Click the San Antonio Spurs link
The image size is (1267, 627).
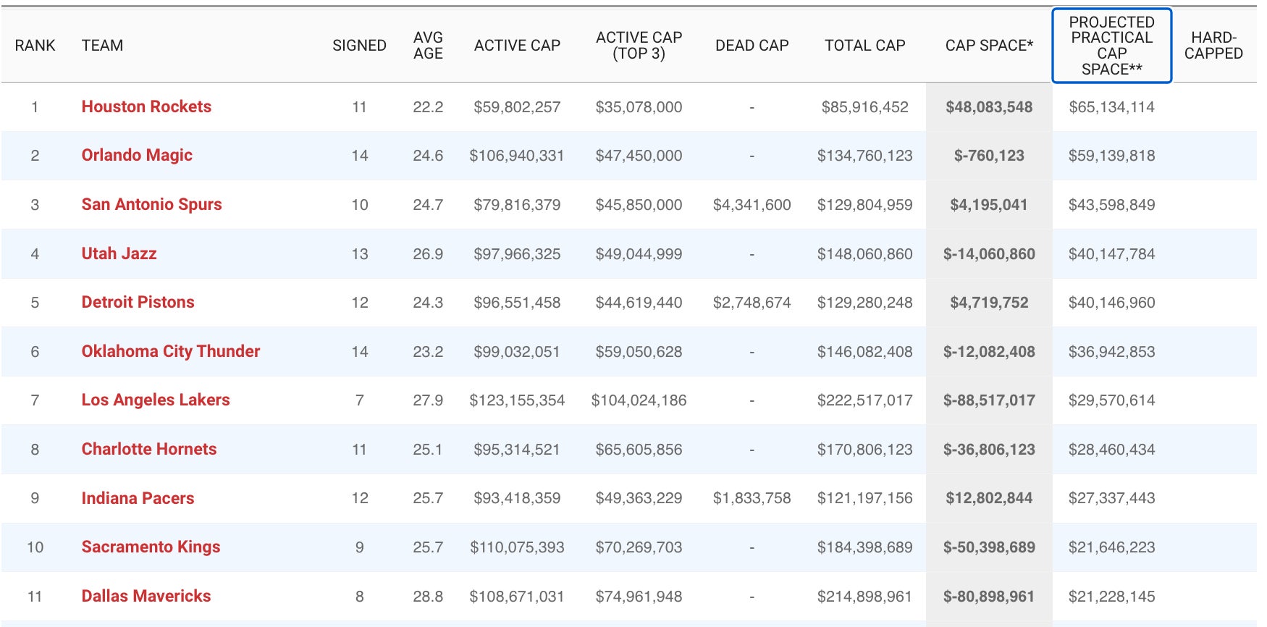click(151, 205)
